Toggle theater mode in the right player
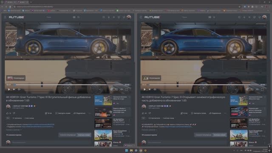Viewport: 272px width, 153px height. (257, 90)
